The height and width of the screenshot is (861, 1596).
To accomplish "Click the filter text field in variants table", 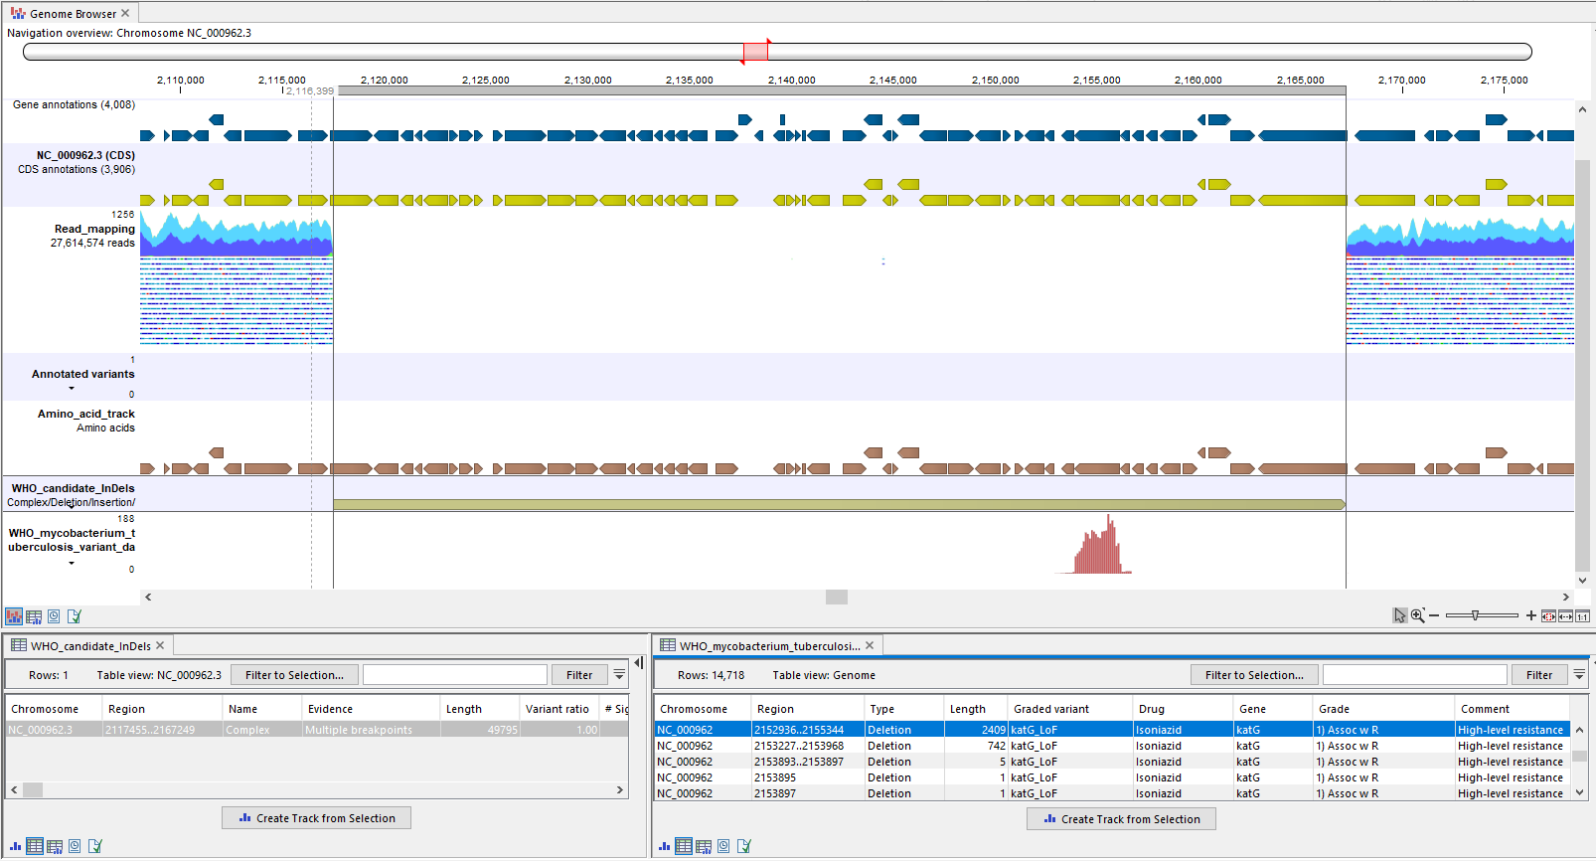I will coord(1414,675).
